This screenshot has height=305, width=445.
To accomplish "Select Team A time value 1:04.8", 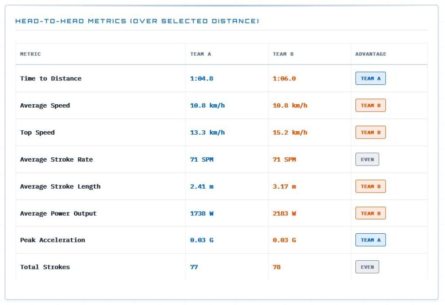I will tap(202, 79).
